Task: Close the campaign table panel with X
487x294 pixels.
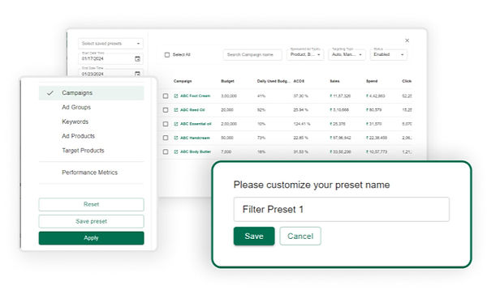Action: click(407, 40)
